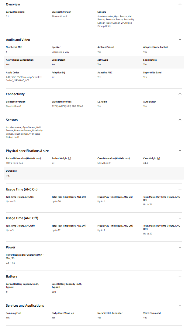This screenshot has height=330, width=187.
Task: Collapse the Overview section chevron
Action: point(180,4)
